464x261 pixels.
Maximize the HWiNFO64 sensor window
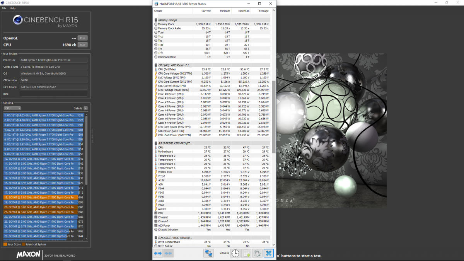[x=259, y=3]
